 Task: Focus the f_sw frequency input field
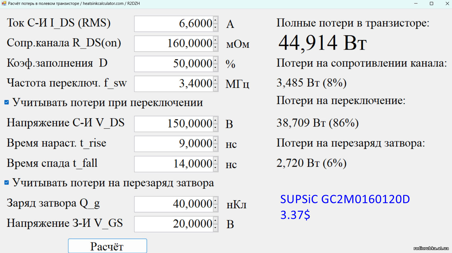tap(174, 84)
